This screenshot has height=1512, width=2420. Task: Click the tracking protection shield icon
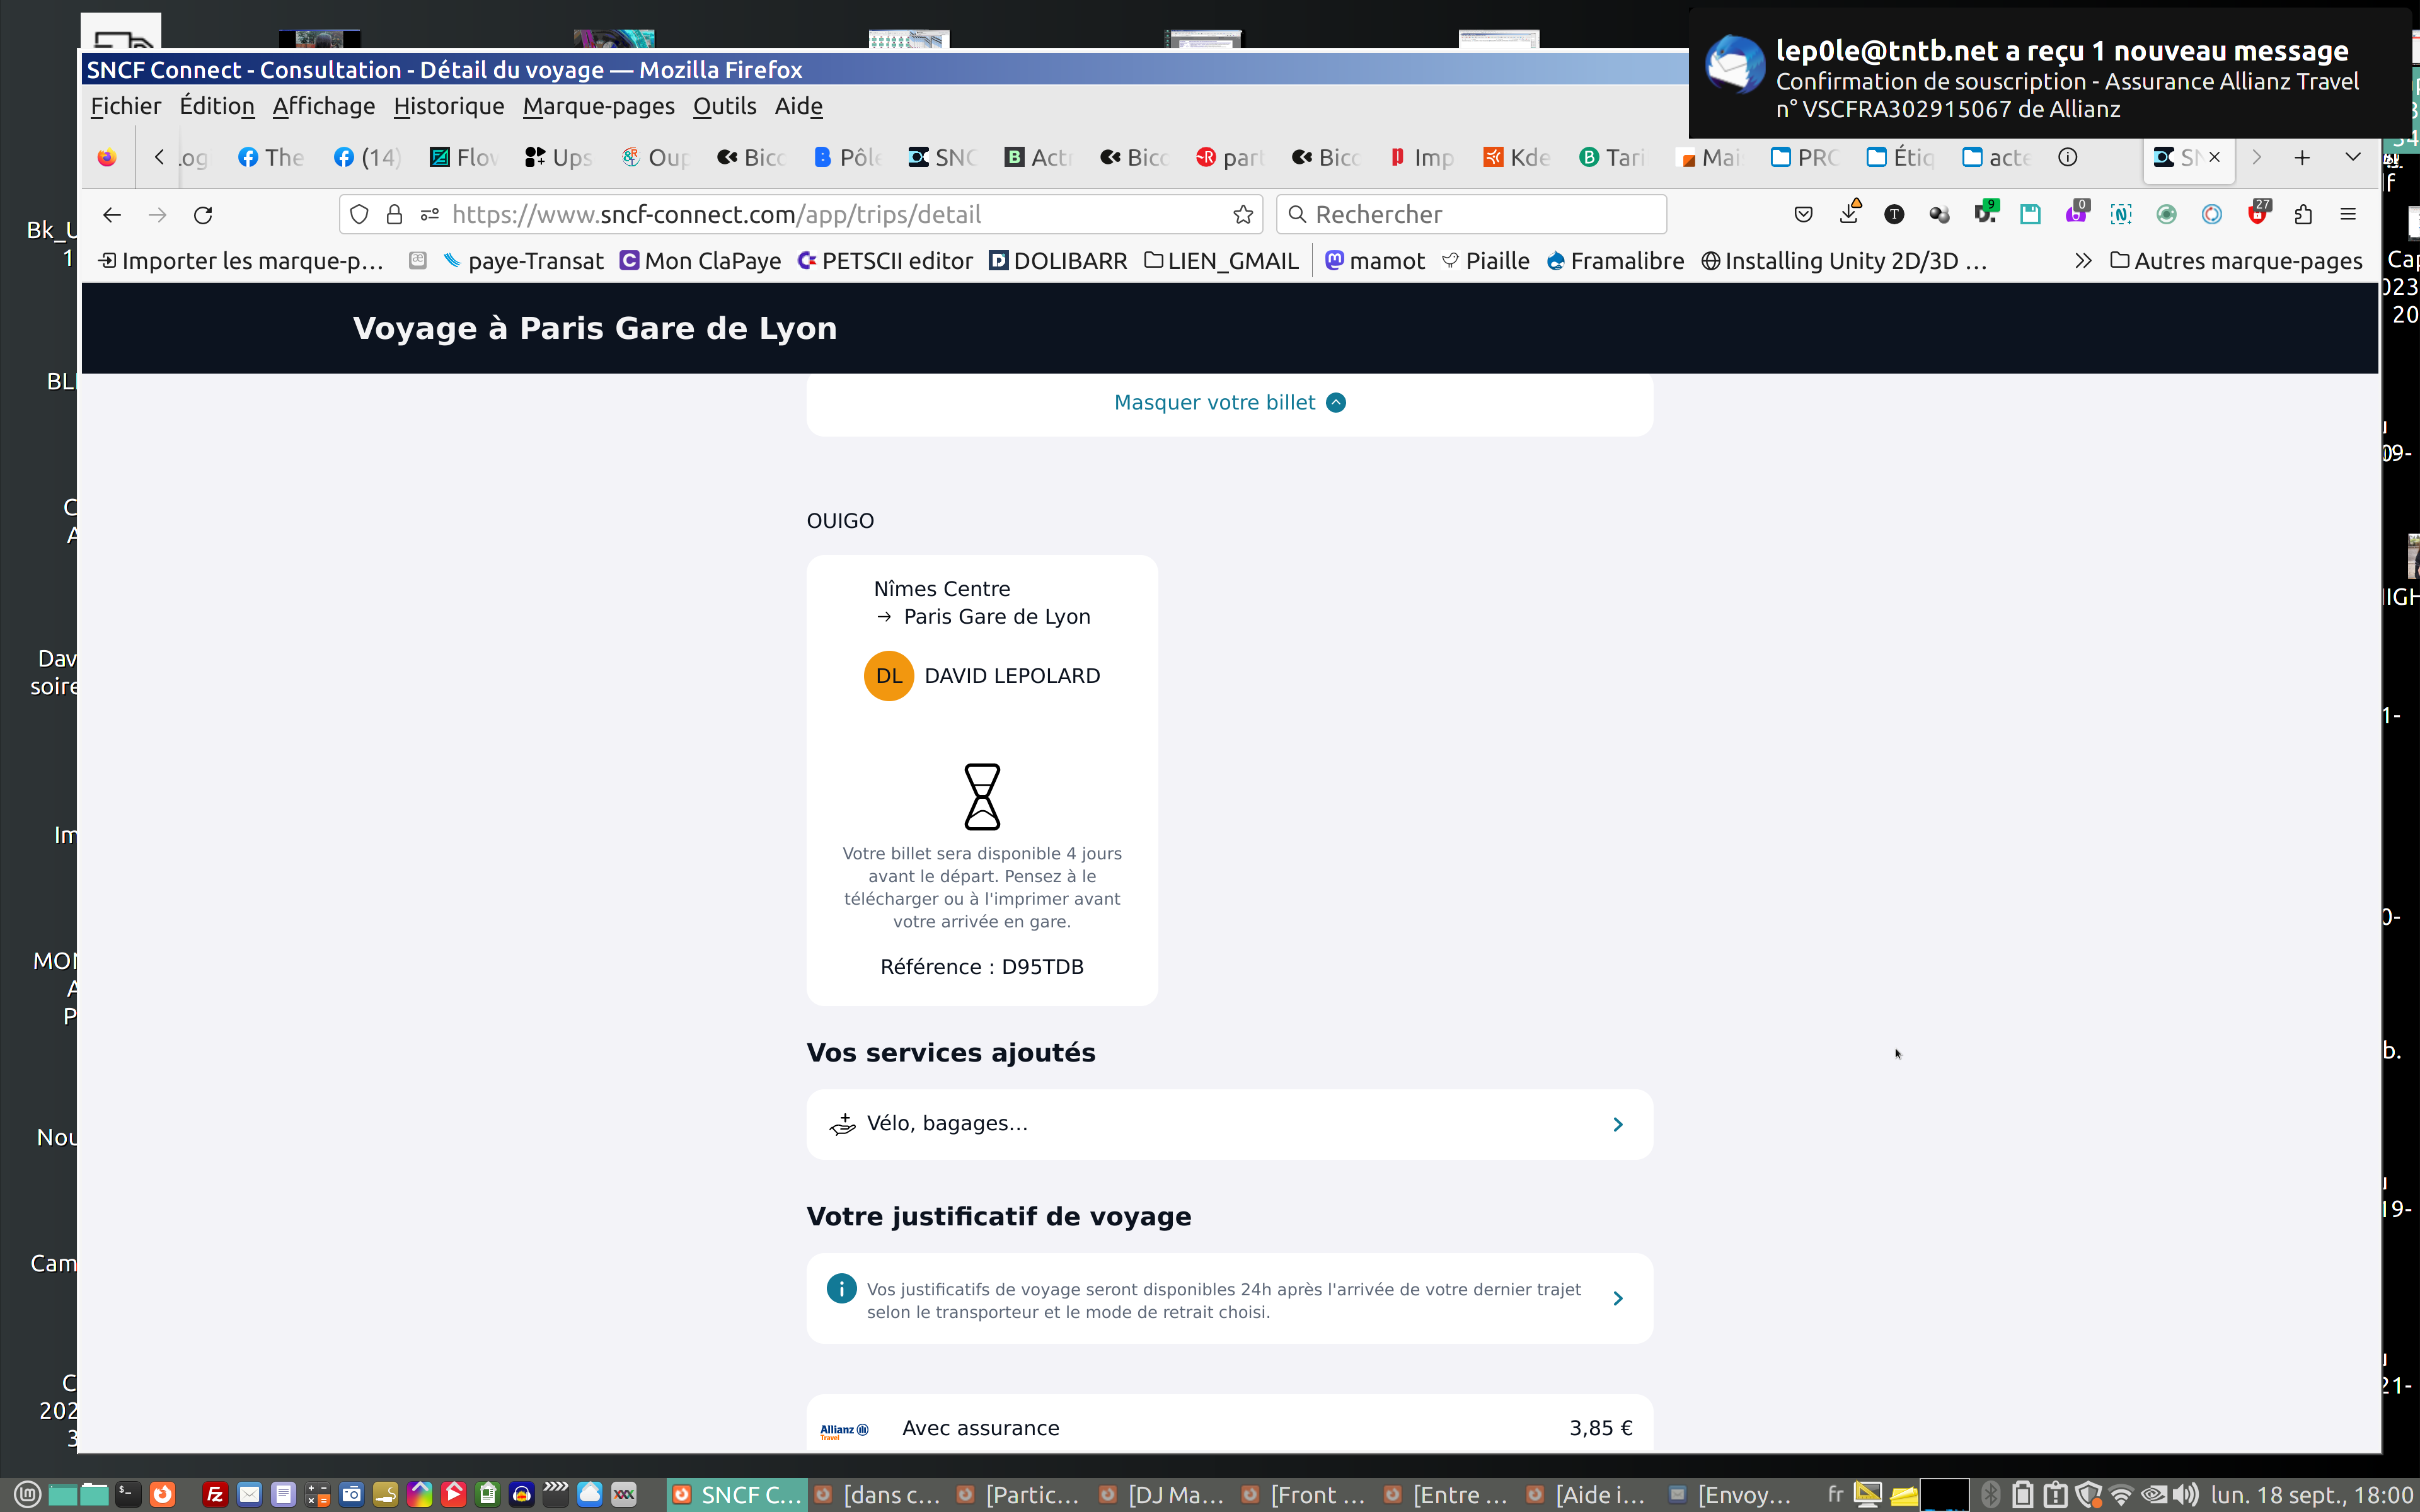[x=360, y=215]
